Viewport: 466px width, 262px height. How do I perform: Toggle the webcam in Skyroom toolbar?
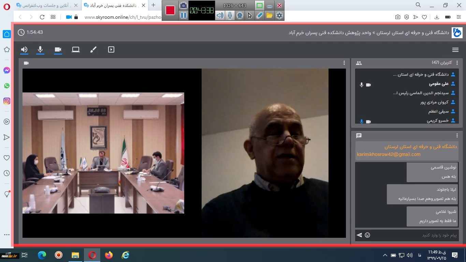[x=58, y=50]
